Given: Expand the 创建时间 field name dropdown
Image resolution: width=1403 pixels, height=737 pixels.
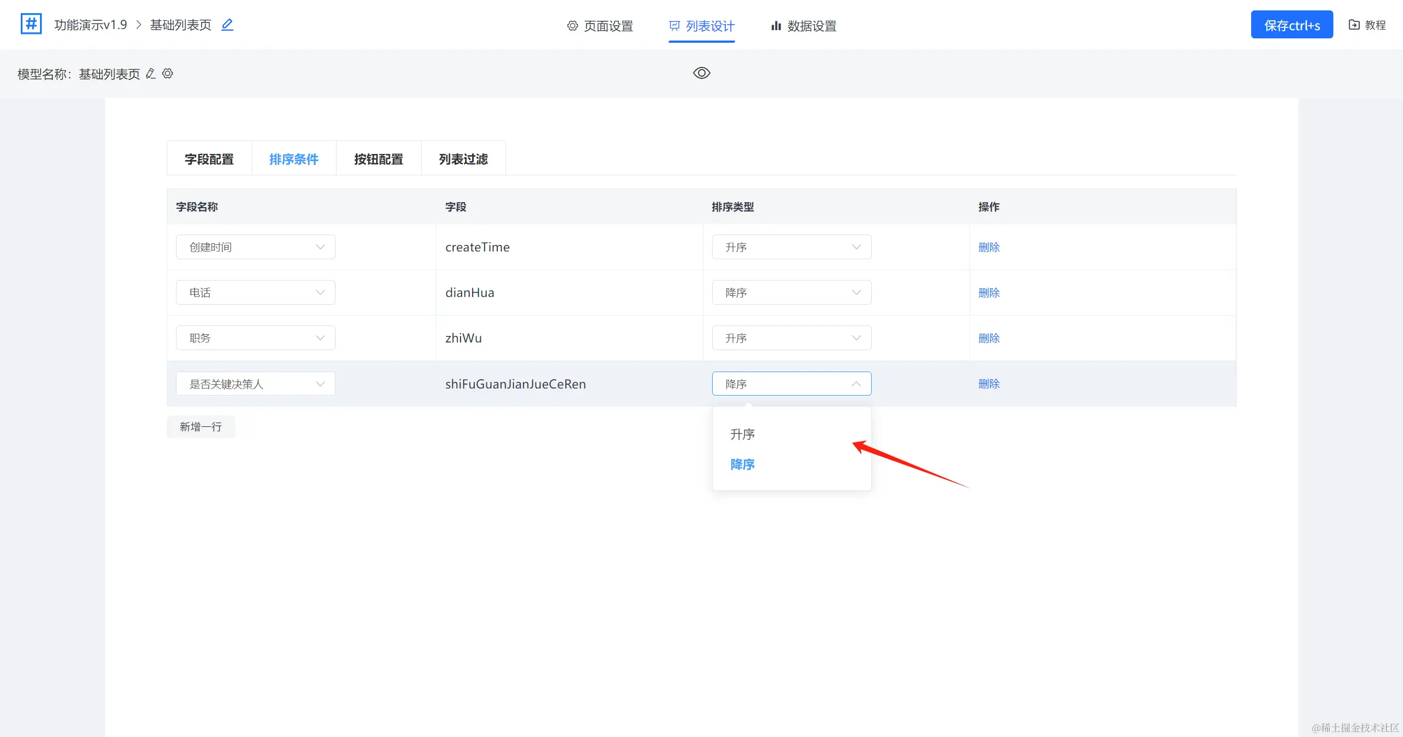Looking at the screenshot, I should (x=255, y=247).
